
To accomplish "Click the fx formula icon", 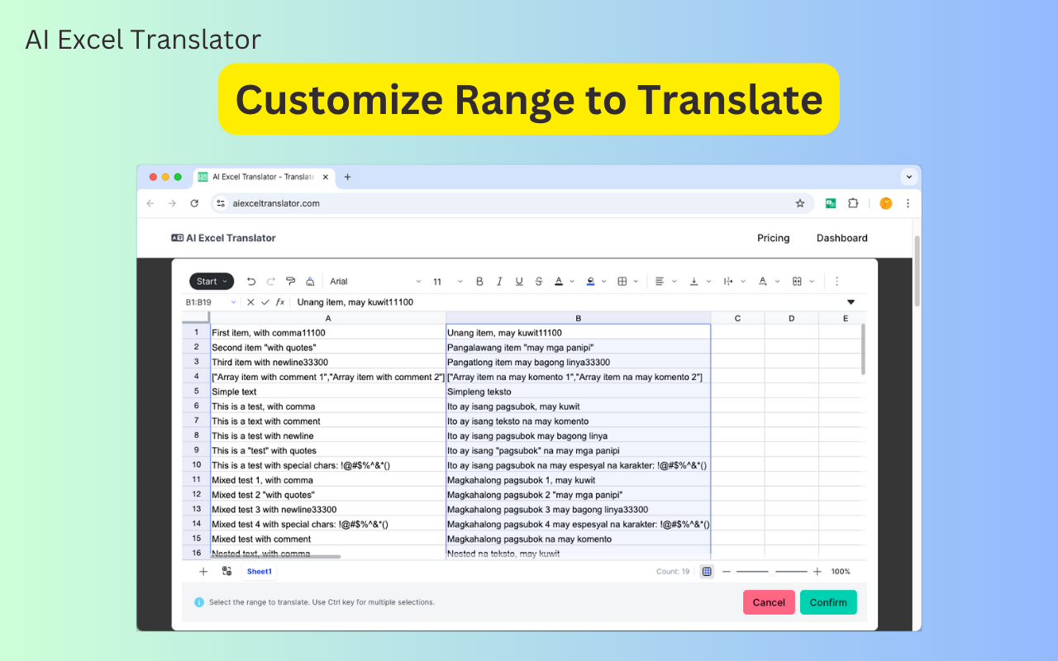I will click(279, 302).
